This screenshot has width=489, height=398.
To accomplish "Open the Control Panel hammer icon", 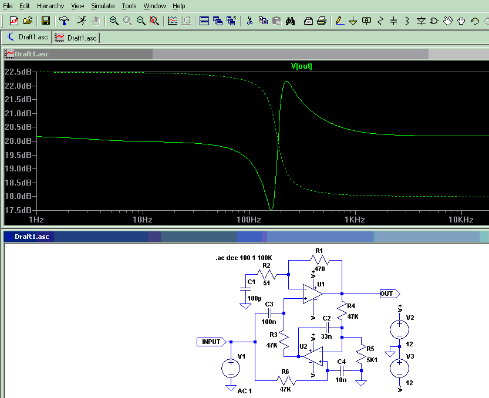I will (64, 21).
